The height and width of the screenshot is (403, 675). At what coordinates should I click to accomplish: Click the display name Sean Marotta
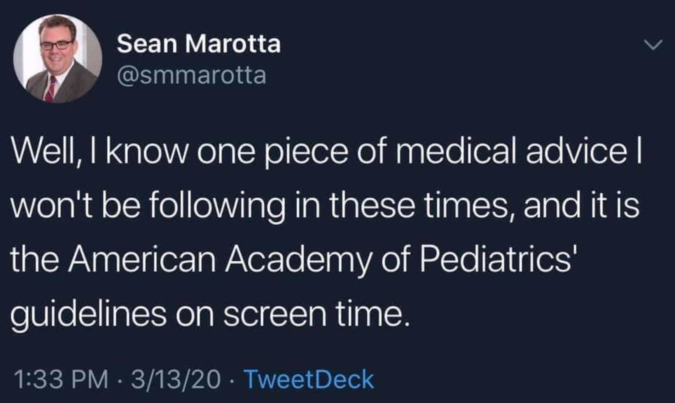pos(198,43)
